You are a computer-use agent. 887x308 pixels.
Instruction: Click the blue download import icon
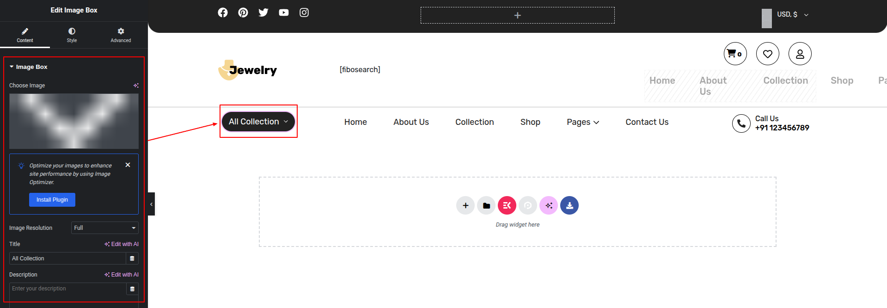(569, 205)
